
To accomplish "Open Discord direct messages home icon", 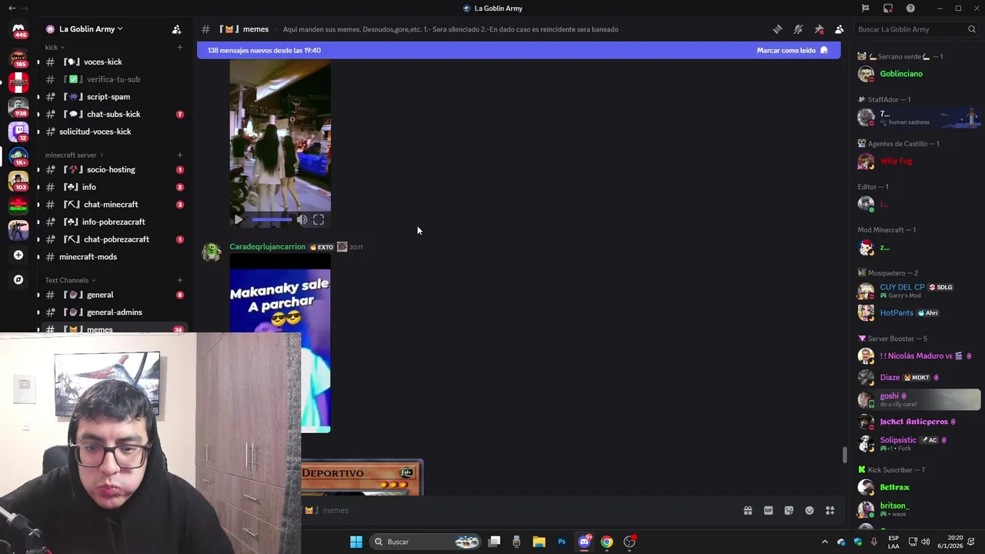I will [x=18, y=31].
